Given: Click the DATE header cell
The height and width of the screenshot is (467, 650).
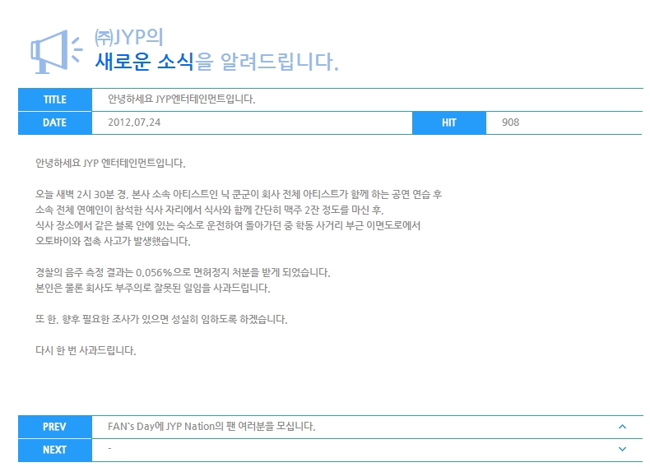Looking at the screenshot, I should (x=55, y=123).
